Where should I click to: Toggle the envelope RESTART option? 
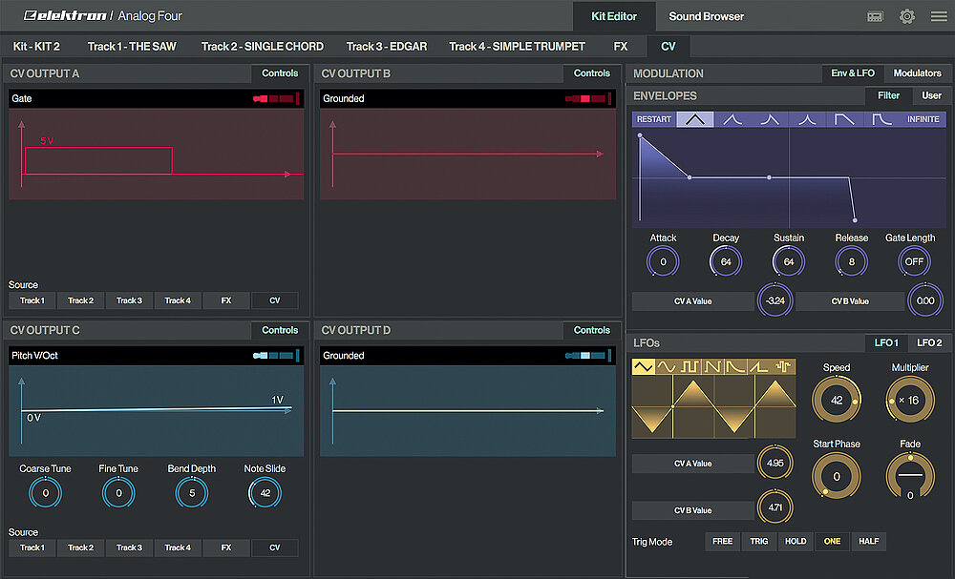pos(654,119)
